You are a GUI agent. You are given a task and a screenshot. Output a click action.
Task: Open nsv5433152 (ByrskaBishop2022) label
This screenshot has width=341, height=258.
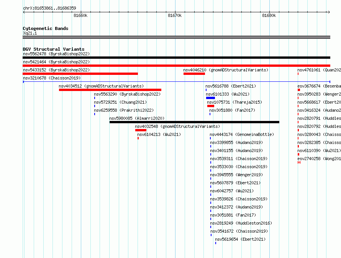[56, 70]
